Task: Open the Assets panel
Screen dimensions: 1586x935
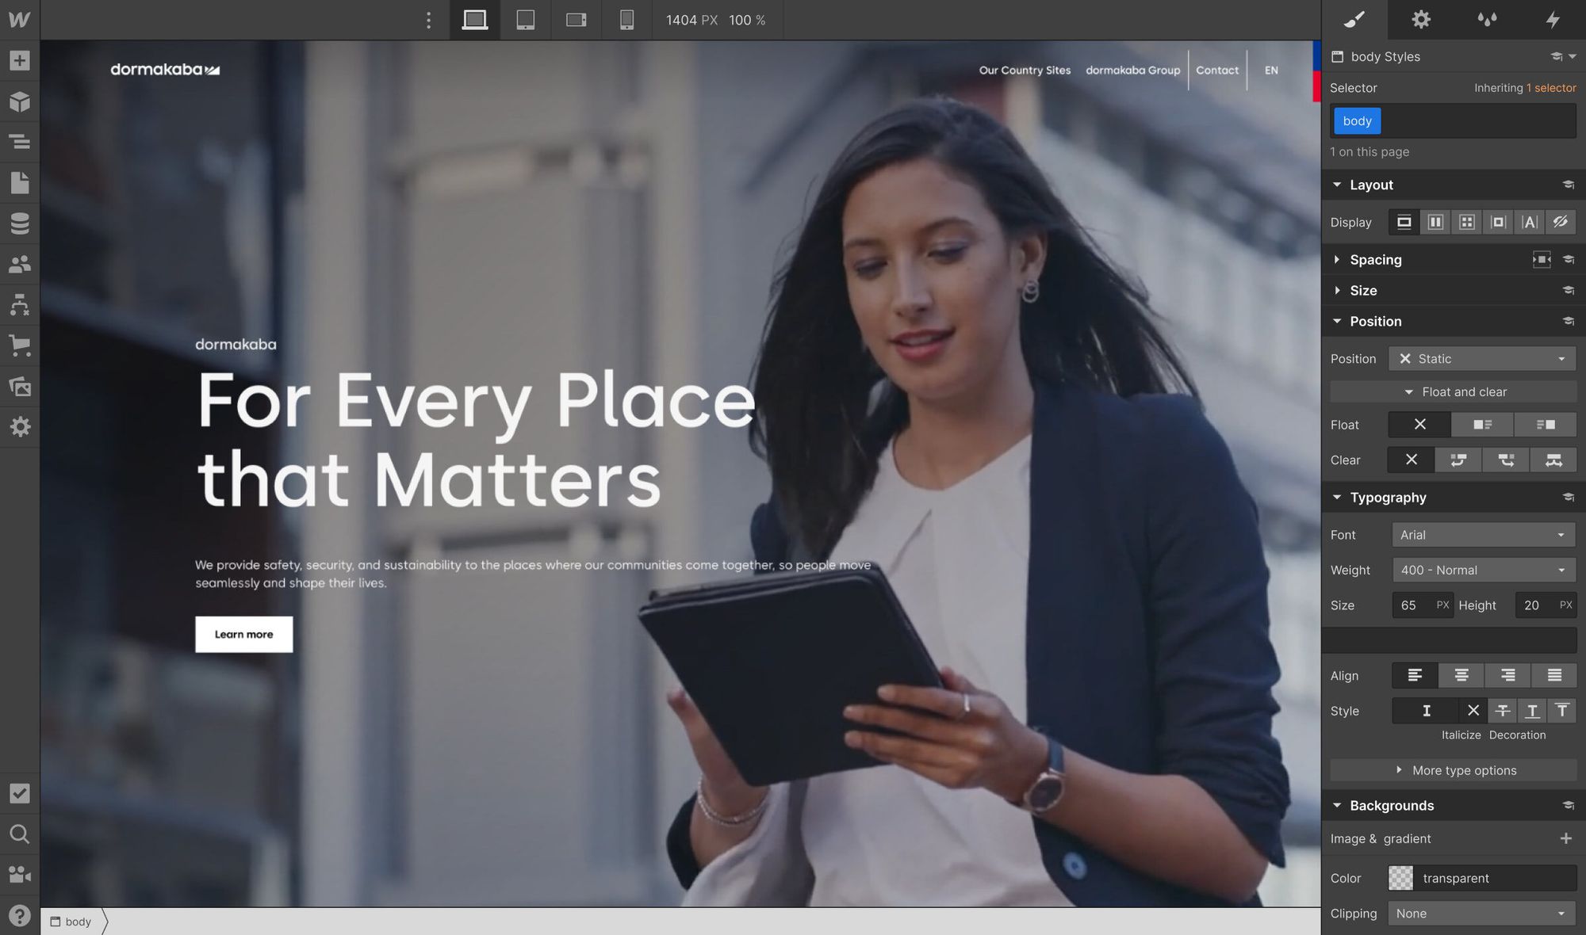Action: 19,387
